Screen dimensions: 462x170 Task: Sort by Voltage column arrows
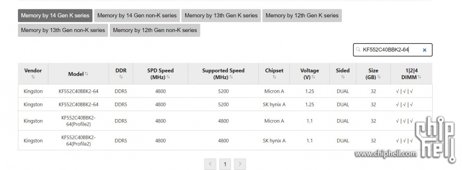pos(313,77)
